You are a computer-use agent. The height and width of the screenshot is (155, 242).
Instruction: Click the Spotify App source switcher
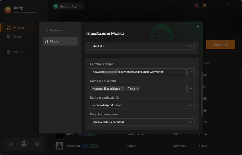point(68,6)
